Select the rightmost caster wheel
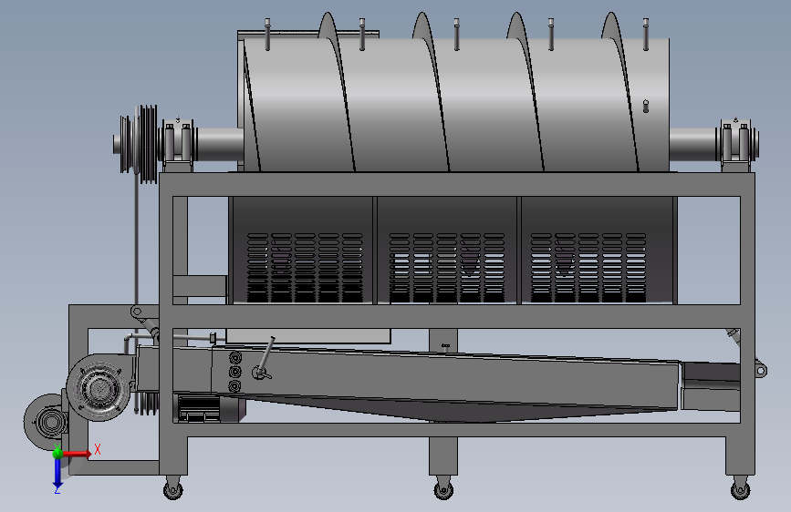This screenshot has height=512, width=791. click(x=740, y=488)
